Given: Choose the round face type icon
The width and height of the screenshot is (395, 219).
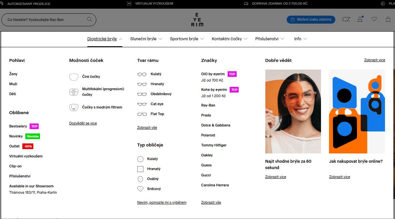Looking at the screenshot, I should [x=140, y=159].
